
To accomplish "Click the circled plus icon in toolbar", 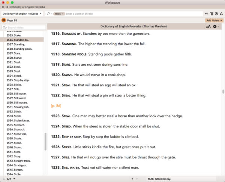I will (x=216, y=14).
